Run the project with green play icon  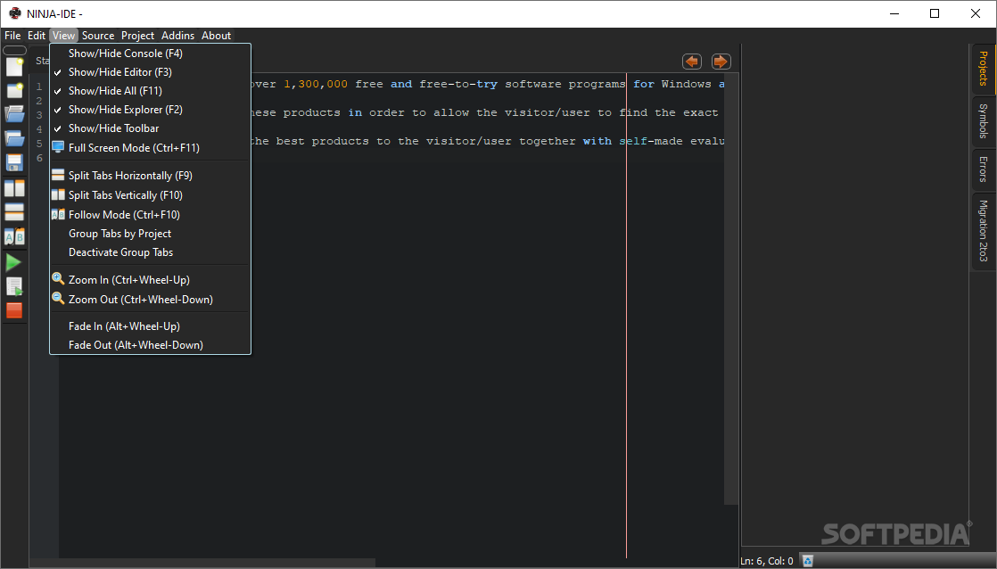click(13, 262)
